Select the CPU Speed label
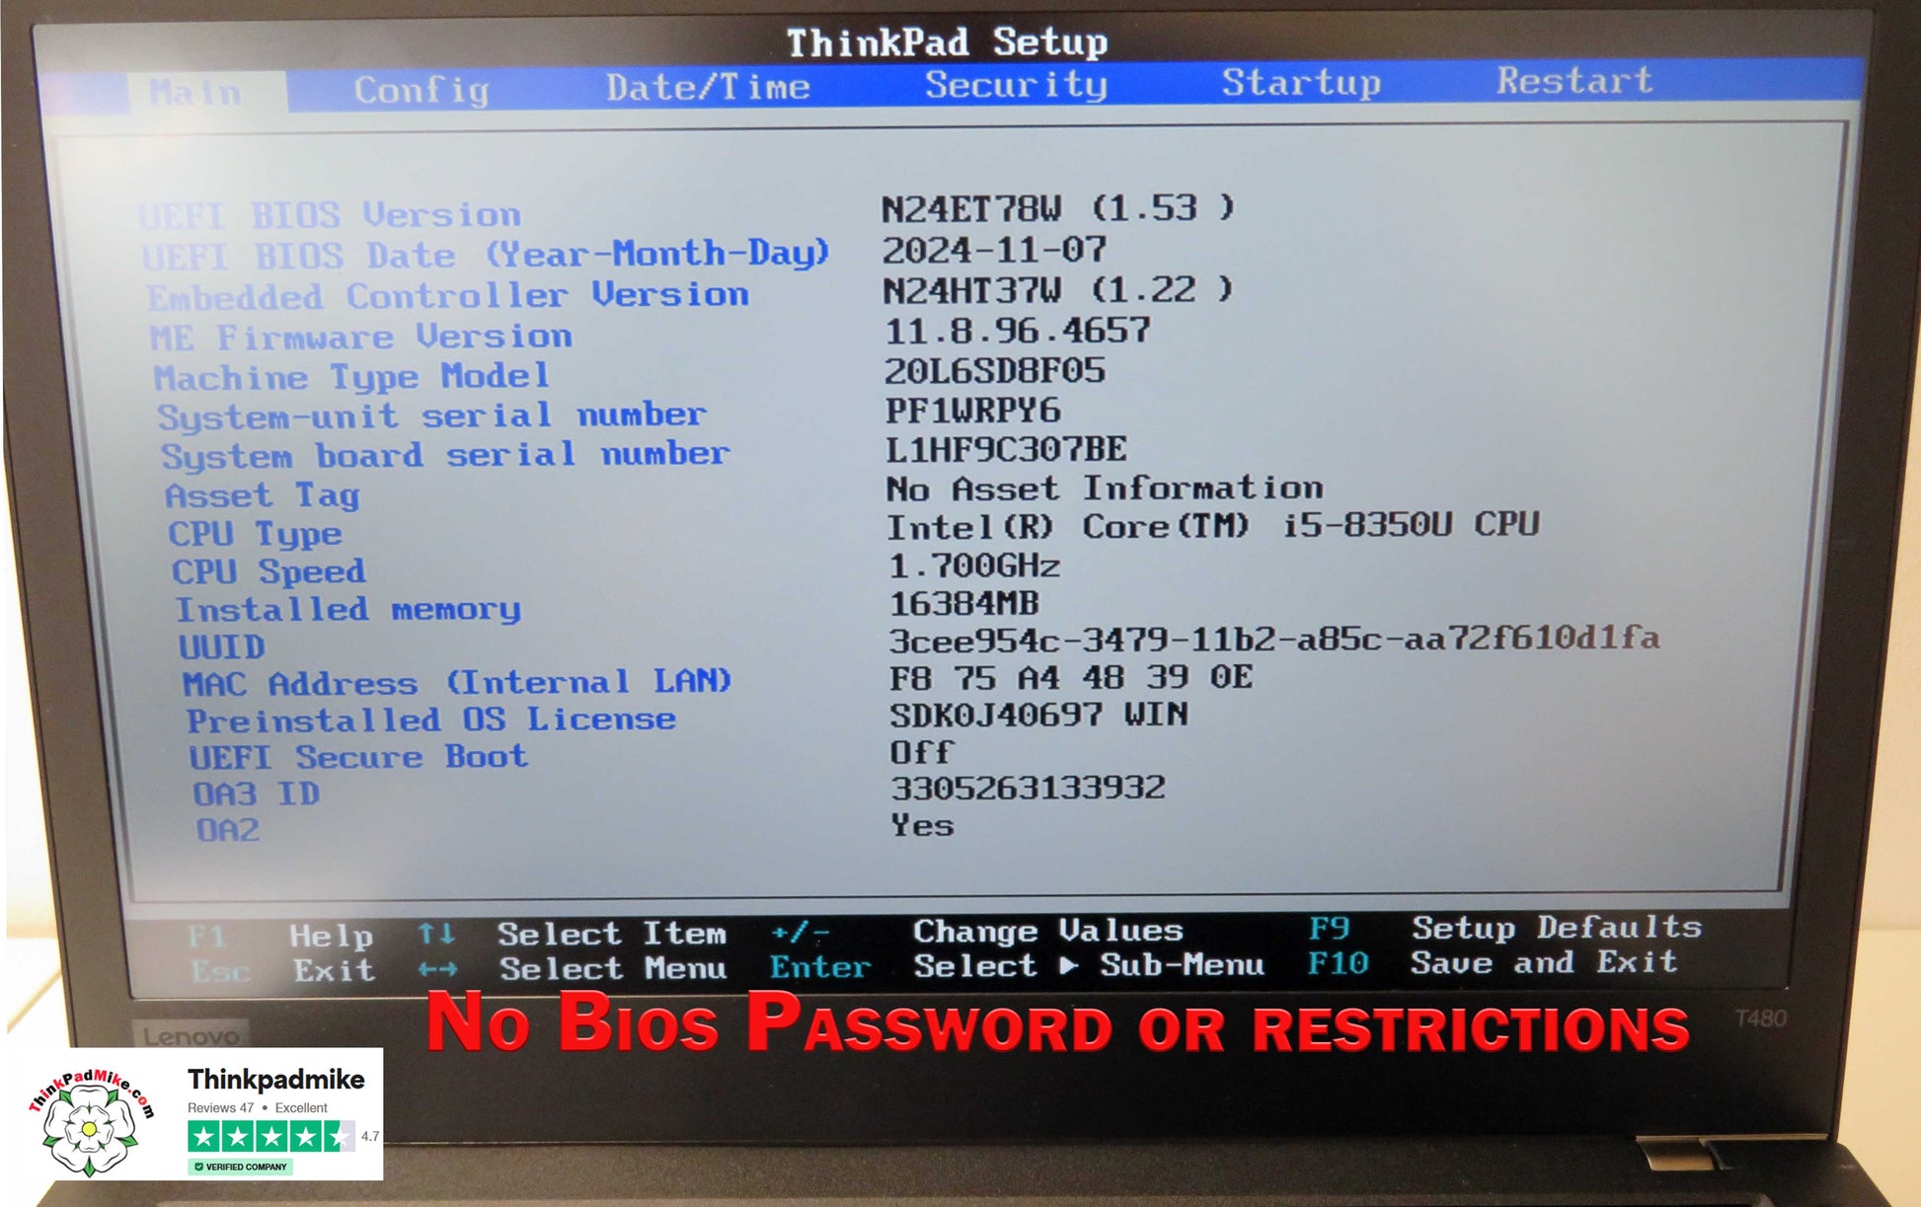This screenshot has height=1207, width=1921. coord(269,572)
